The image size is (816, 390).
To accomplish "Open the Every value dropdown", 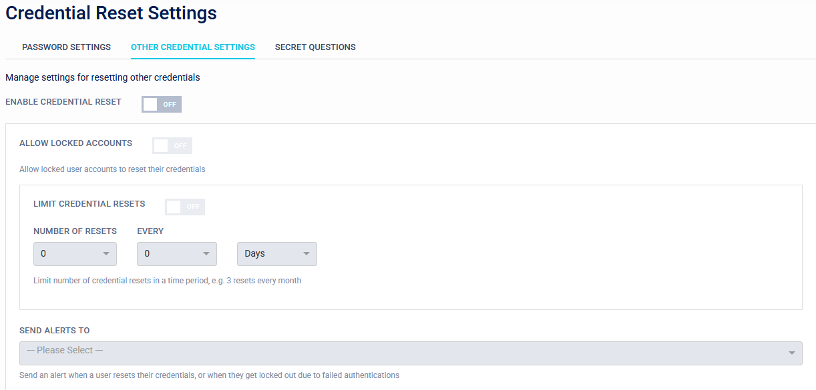I will (176, 254).
